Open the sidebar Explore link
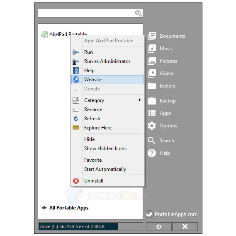The image size is (236, 236). click(x=168, y=86)
